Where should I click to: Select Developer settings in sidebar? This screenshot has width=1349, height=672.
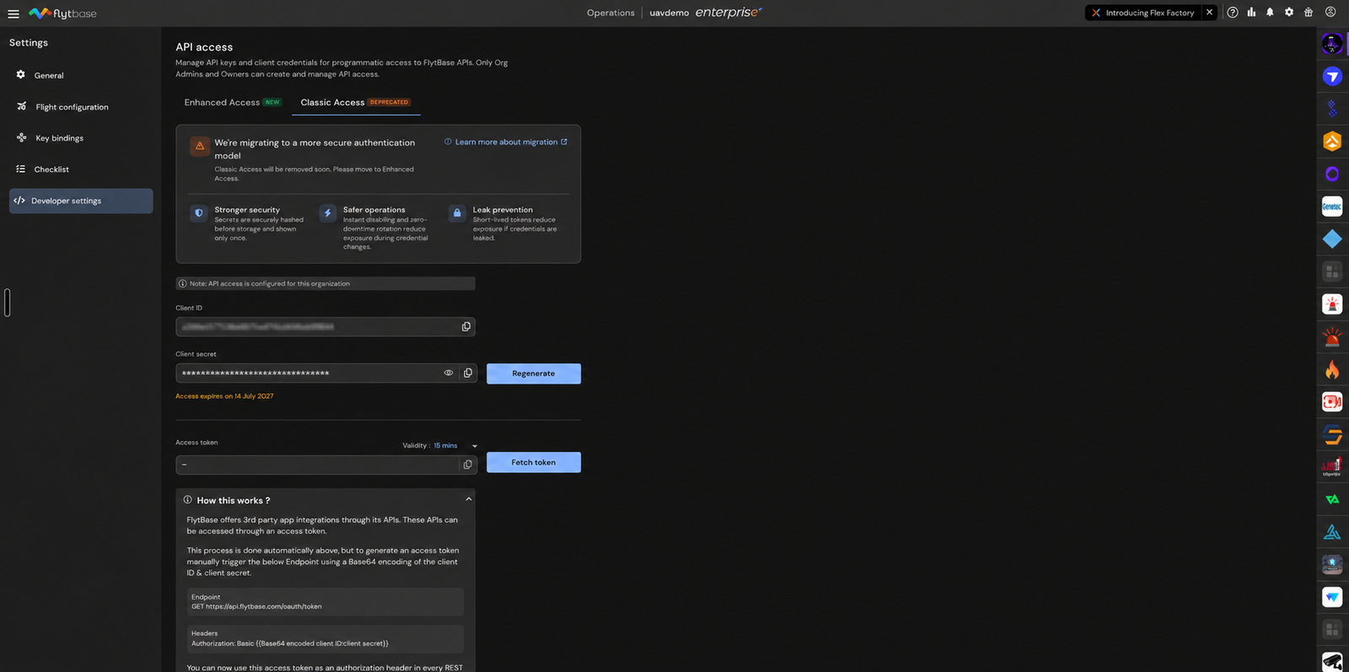point(81,201)
